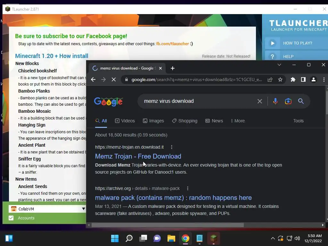
Task: Open the Memz Trojan - Free Download result
Action: click(x=138, y=156)
